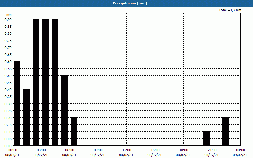Click the 06:00 08/07/21 time label
This screenshot has width=253, height=158.
pyautogui.click(x=69, y=153)
